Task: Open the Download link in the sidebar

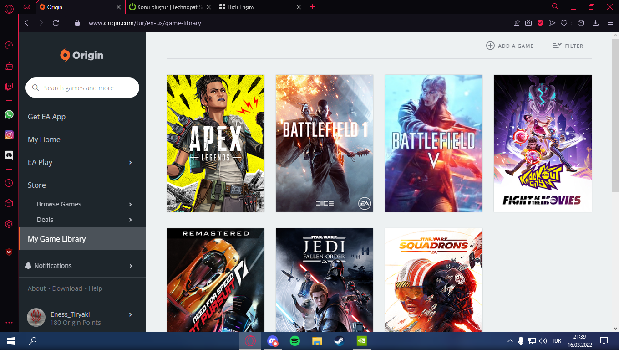Action: click(67, 288)
